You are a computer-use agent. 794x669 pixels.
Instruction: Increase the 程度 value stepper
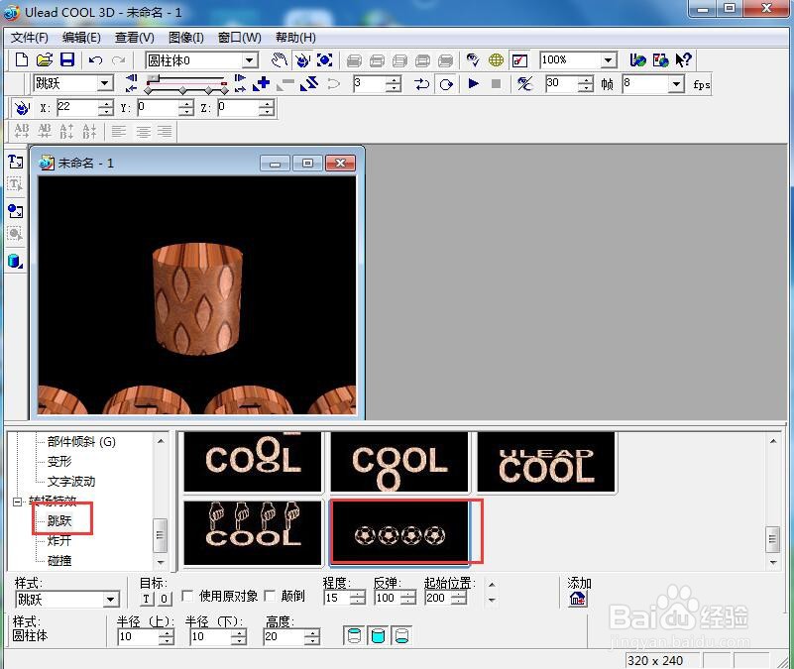pyautogui.click(x=358, y=595)
